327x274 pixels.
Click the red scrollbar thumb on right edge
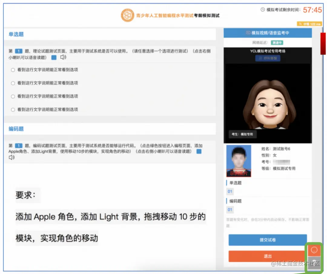(x=323, y=44)
